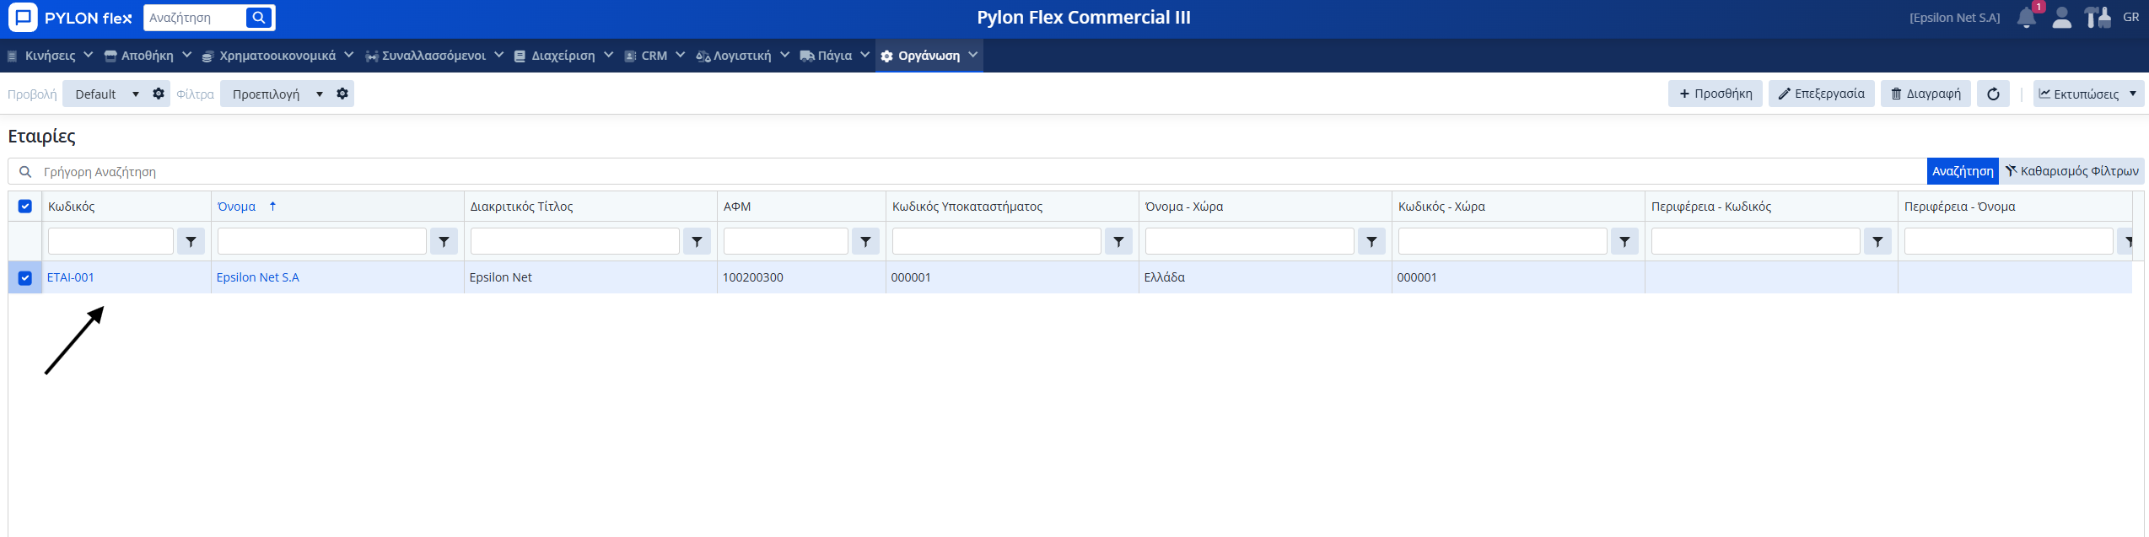The height and width of the screenshot is (537, 2149).
Task: Expand the Λογιστική menu
Action: tap(742, 56)
